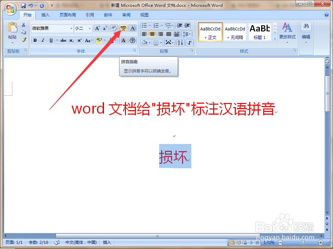Expand the bullets list dropdown
Screen dimensions: 333x249
[x=150, y=26]
